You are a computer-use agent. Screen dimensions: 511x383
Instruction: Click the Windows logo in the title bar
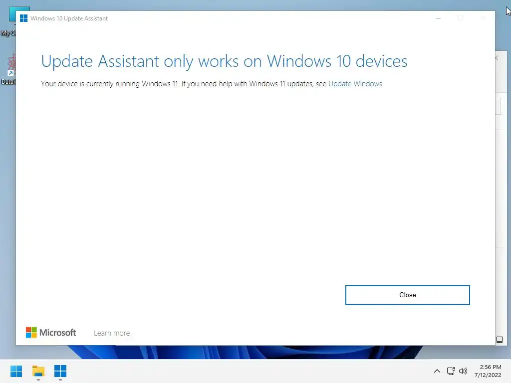[x=23, y=18]
